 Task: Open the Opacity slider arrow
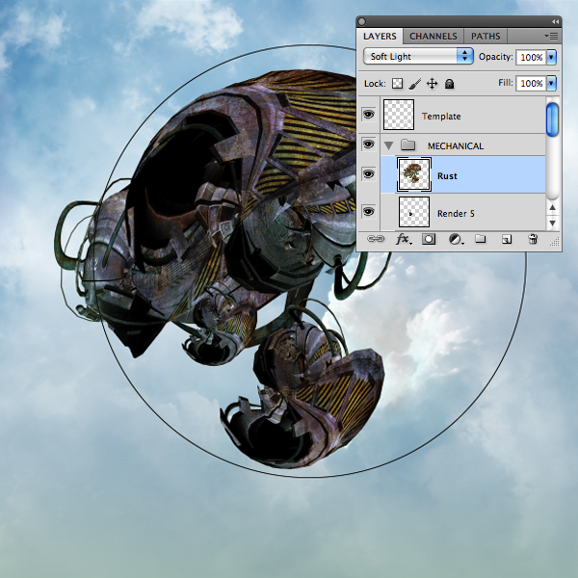[x=551, y=57]
